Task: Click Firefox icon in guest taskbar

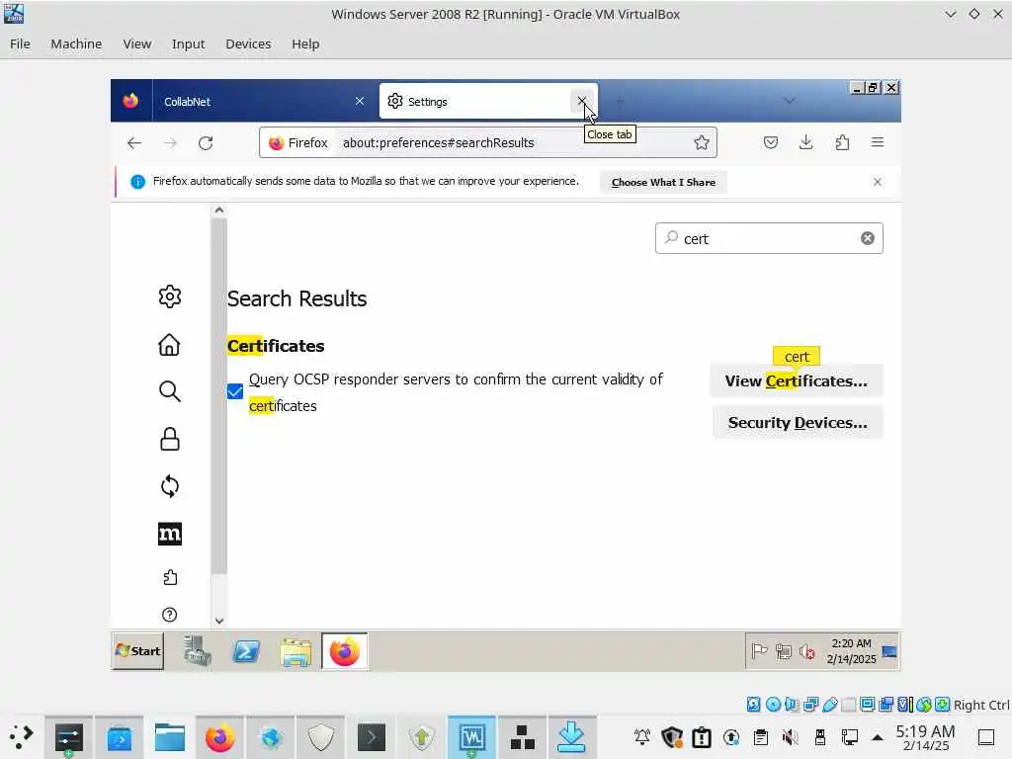Action: (345, 652)
